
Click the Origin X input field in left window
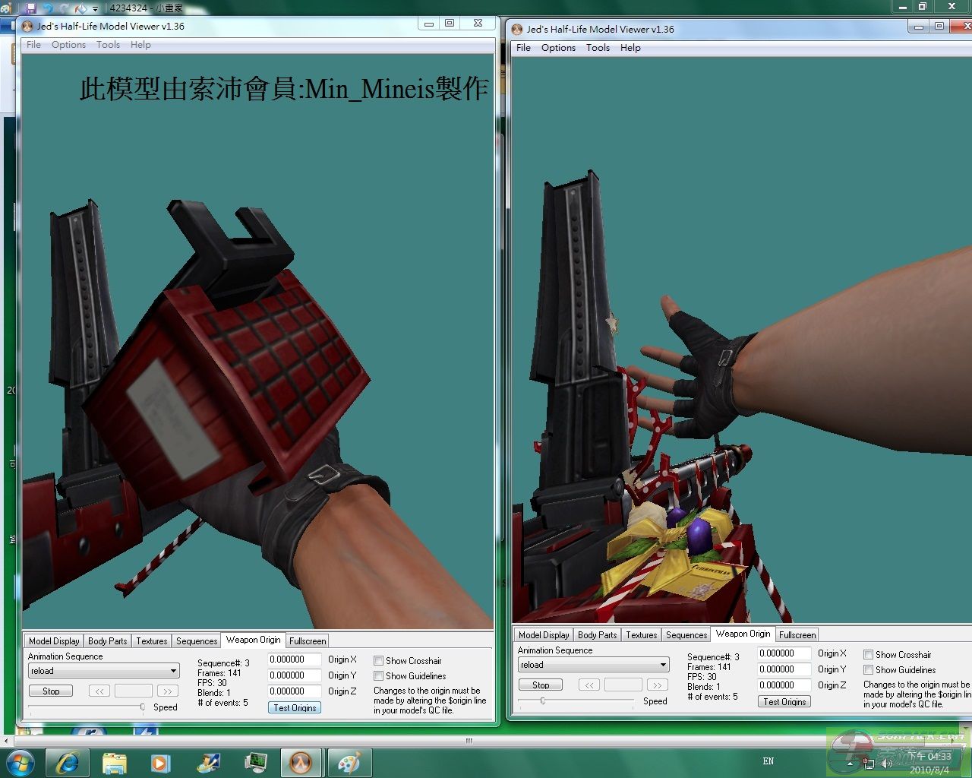[x=294, y=659]
